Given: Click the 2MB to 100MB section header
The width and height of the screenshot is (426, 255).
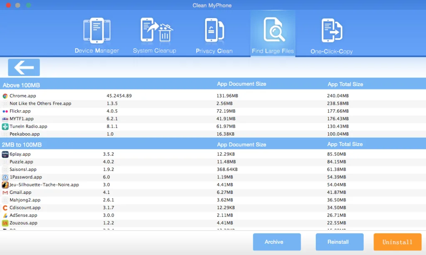Looking at the screenshot, I should click(x=22, y=145).
